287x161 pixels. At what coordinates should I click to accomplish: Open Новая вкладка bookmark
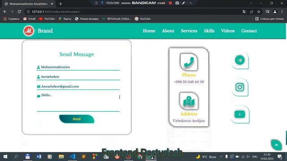click(87, 19)
